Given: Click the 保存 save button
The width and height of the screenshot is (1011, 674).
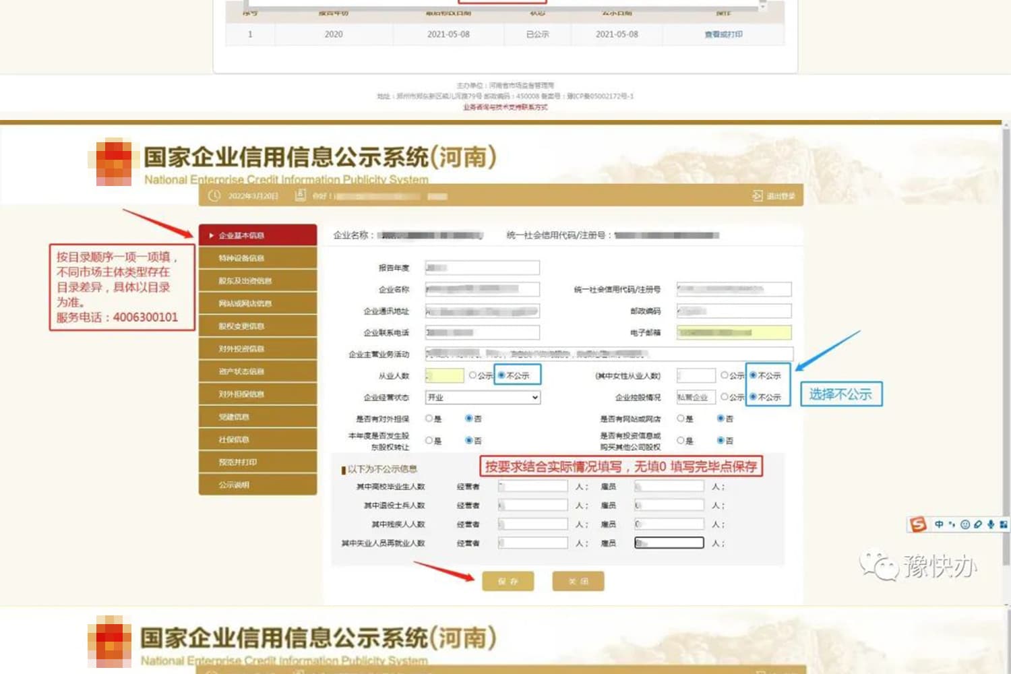Looking at the screenshot, I should point(508,581).
